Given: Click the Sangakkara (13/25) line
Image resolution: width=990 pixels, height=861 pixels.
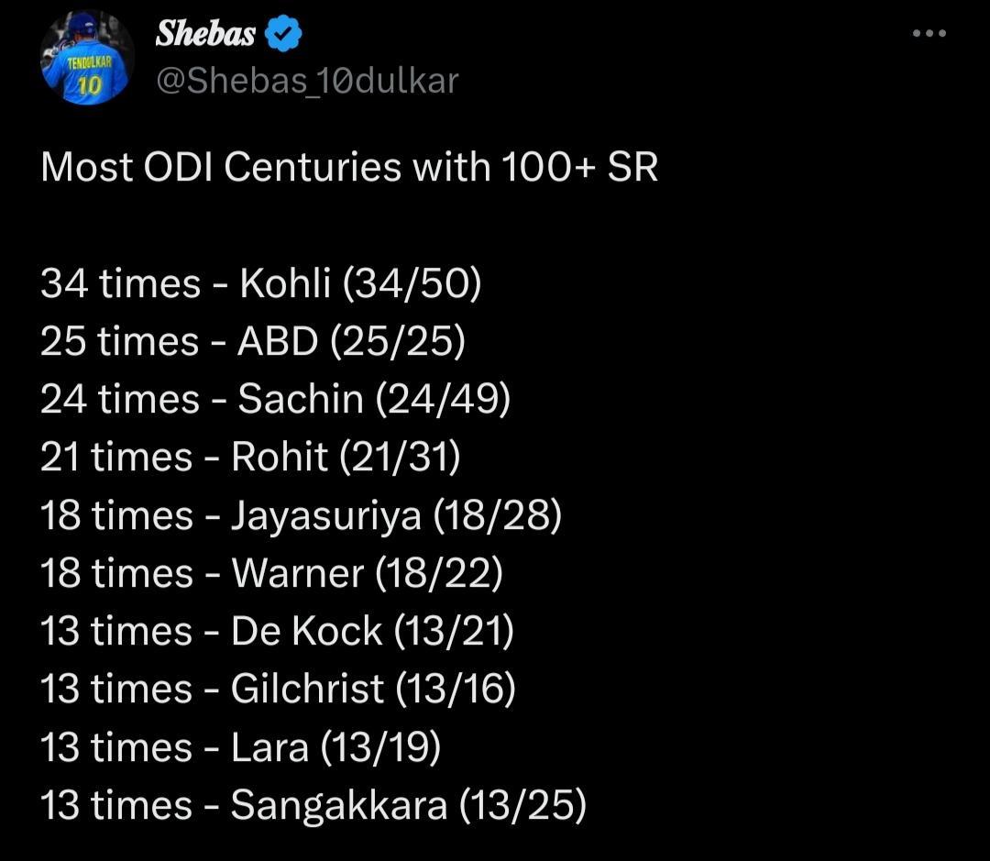Looking at the screenshot, I should pos(313,805).
